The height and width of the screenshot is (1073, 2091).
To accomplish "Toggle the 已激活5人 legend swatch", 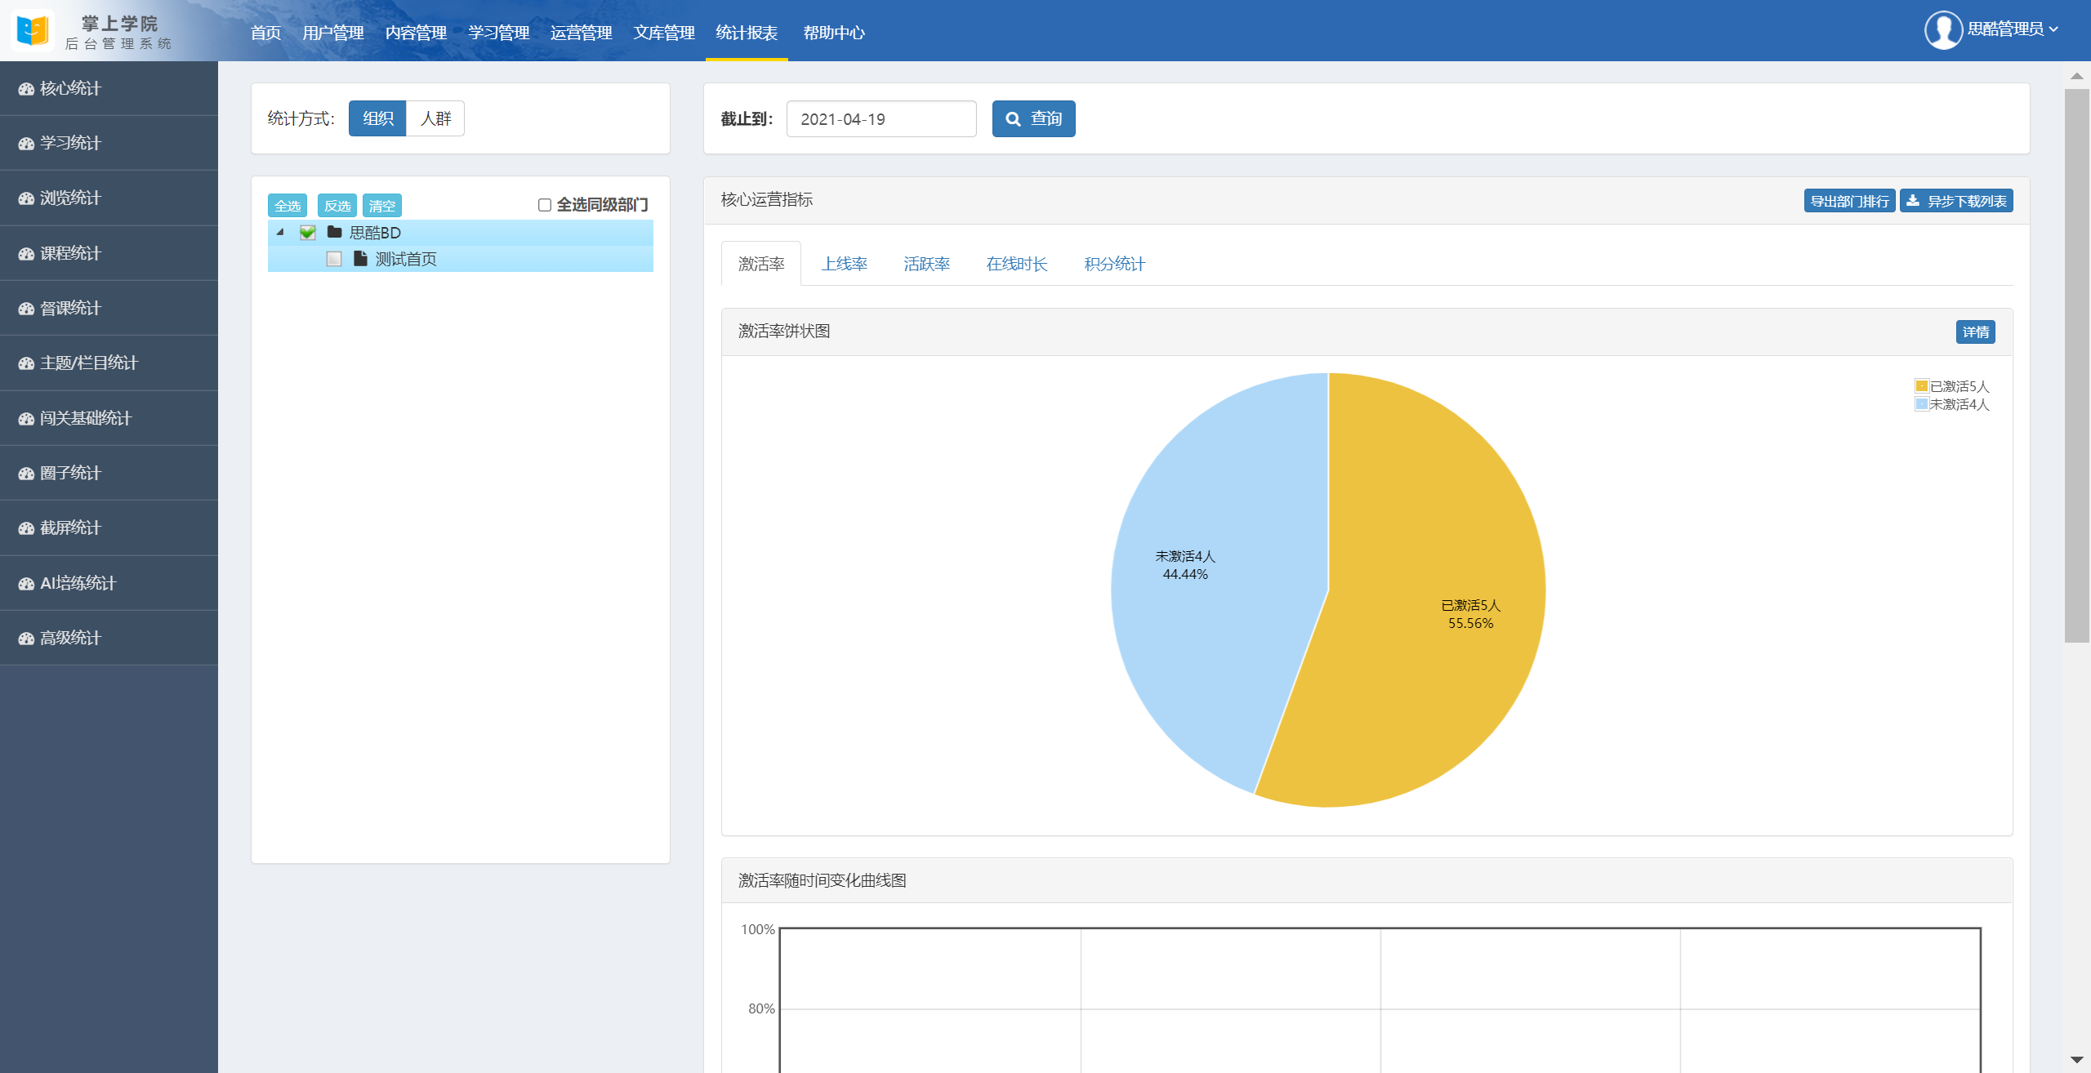I will pos(1922,386).
